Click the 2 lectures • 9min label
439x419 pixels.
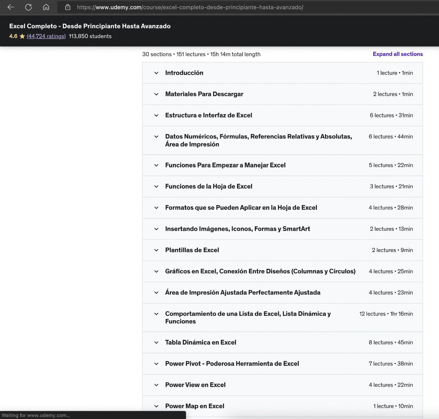coord(392,250)
